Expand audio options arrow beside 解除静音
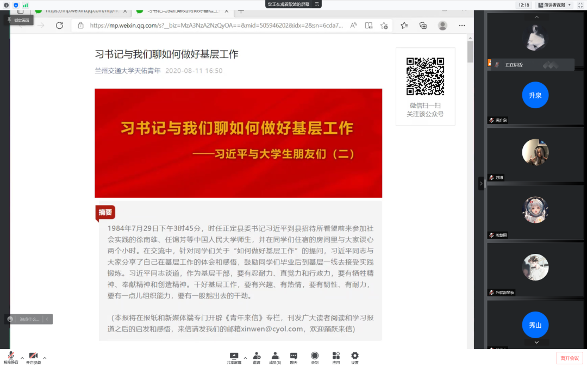The width and height of the screenshot is (587, 367). (22, 358)
